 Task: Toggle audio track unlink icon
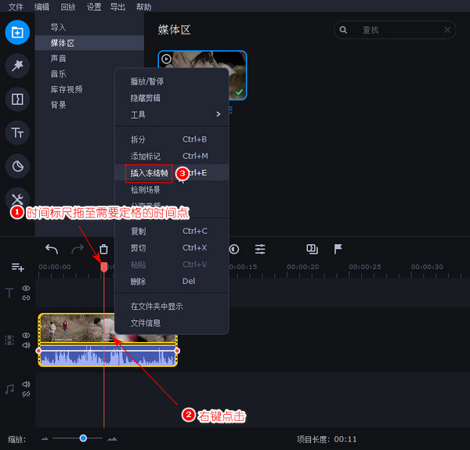tap(26, 394)
